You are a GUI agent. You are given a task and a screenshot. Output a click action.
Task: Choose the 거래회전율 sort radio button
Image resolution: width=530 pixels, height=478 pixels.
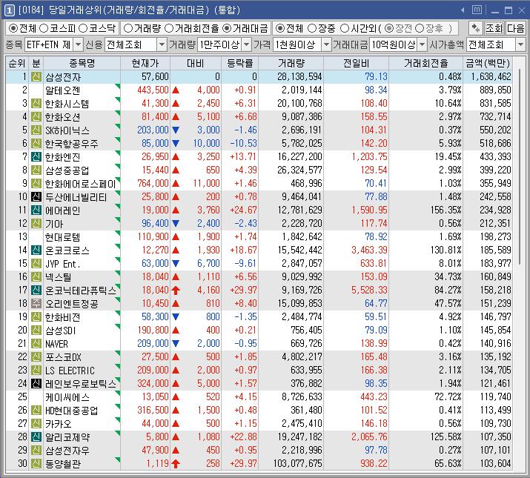tap(169, 28)
